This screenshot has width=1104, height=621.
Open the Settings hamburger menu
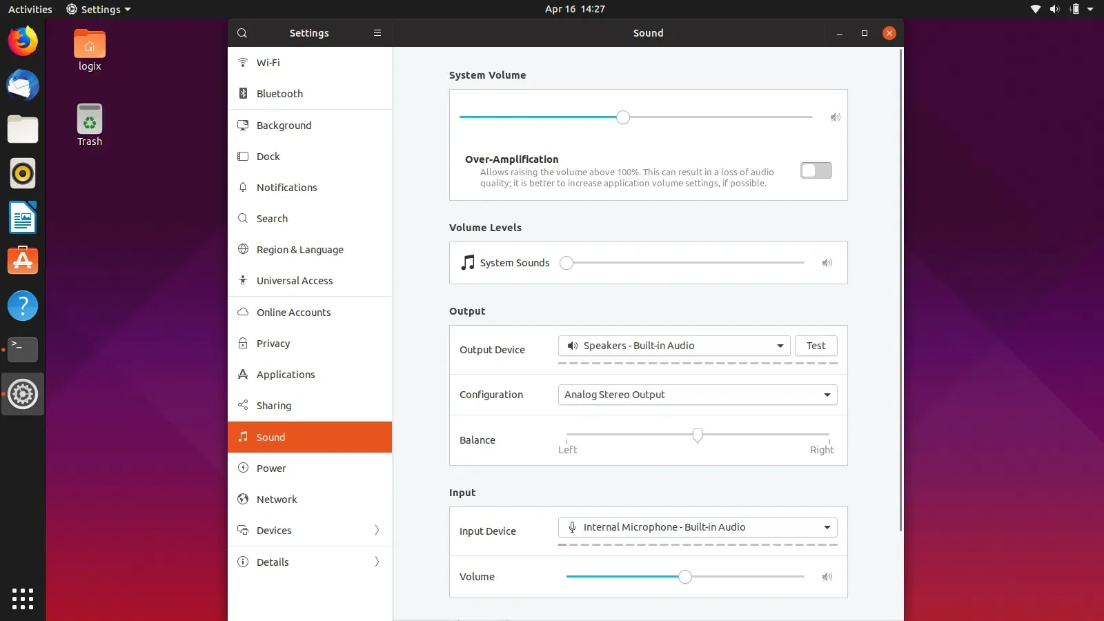tap(377, 33)
